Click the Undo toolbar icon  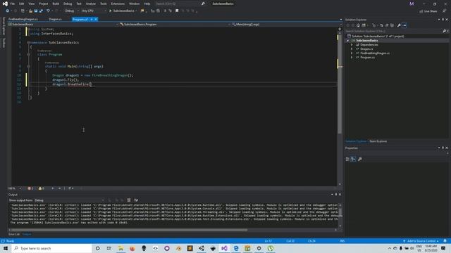pos(48,11)
